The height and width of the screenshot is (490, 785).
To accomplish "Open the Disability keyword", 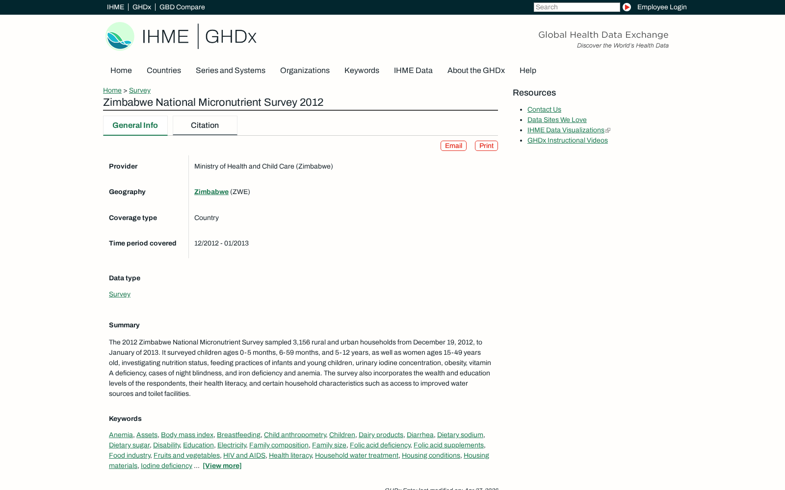I will (x=166, y=445).
